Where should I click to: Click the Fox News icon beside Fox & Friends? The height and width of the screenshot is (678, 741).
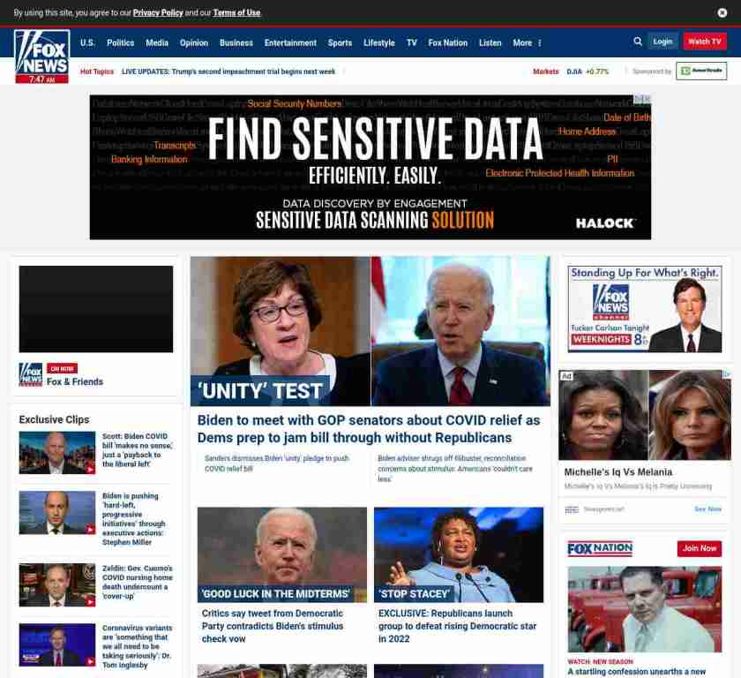point(31,374)
